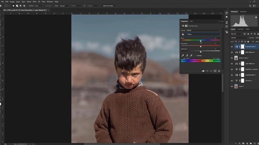The width and height of the screenshot is (259, 145).
Task: Lock layer position icon
Action: click(x=242, y=41)
